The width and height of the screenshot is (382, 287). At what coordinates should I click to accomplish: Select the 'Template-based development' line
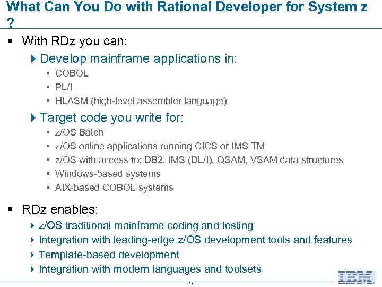(109, 255)
